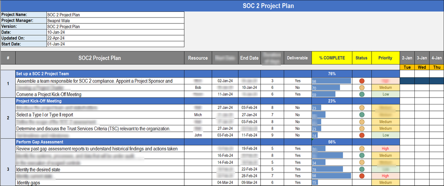444x186 pixels.
Task: Click status circle for Review past gap assessment row
Action: tap(362, 149)
